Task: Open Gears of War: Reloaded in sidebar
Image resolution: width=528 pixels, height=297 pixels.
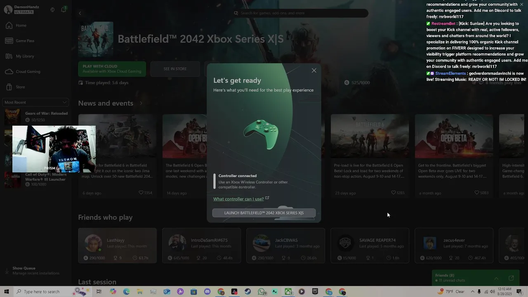Action: point(36,117)
